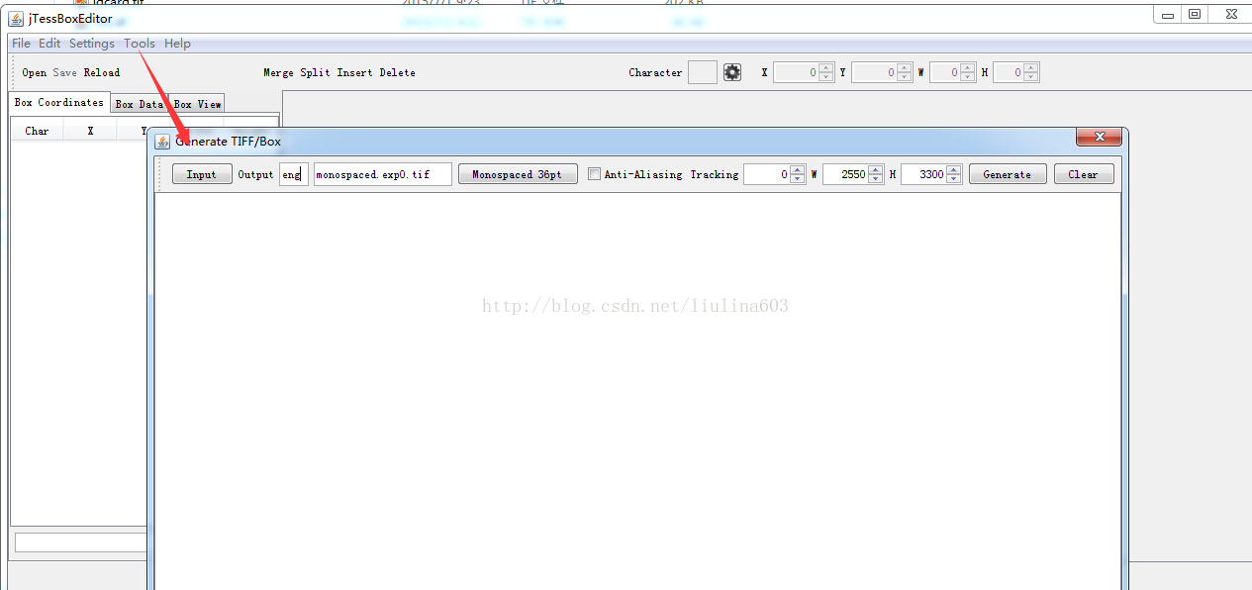Click the Reload toolbar button
The image size is (1252, 590).
click(x=102, y=72)
